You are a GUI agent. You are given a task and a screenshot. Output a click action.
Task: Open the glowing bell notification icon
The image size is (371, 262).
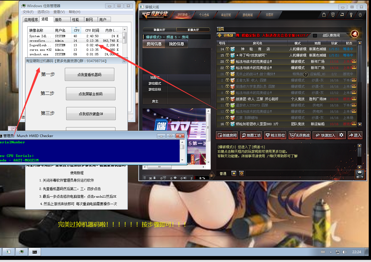click(355, 34)
